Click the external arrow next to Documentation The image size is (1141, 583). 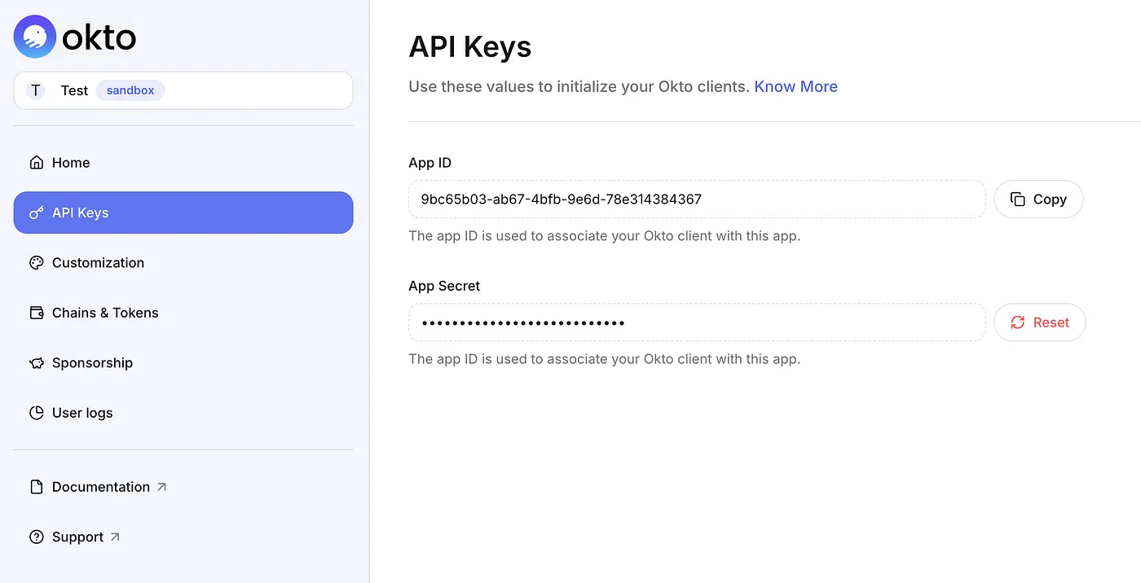point(161,487)
